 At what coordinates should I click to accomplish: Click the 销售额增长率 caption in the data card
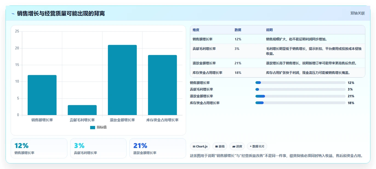click(24, 153)
